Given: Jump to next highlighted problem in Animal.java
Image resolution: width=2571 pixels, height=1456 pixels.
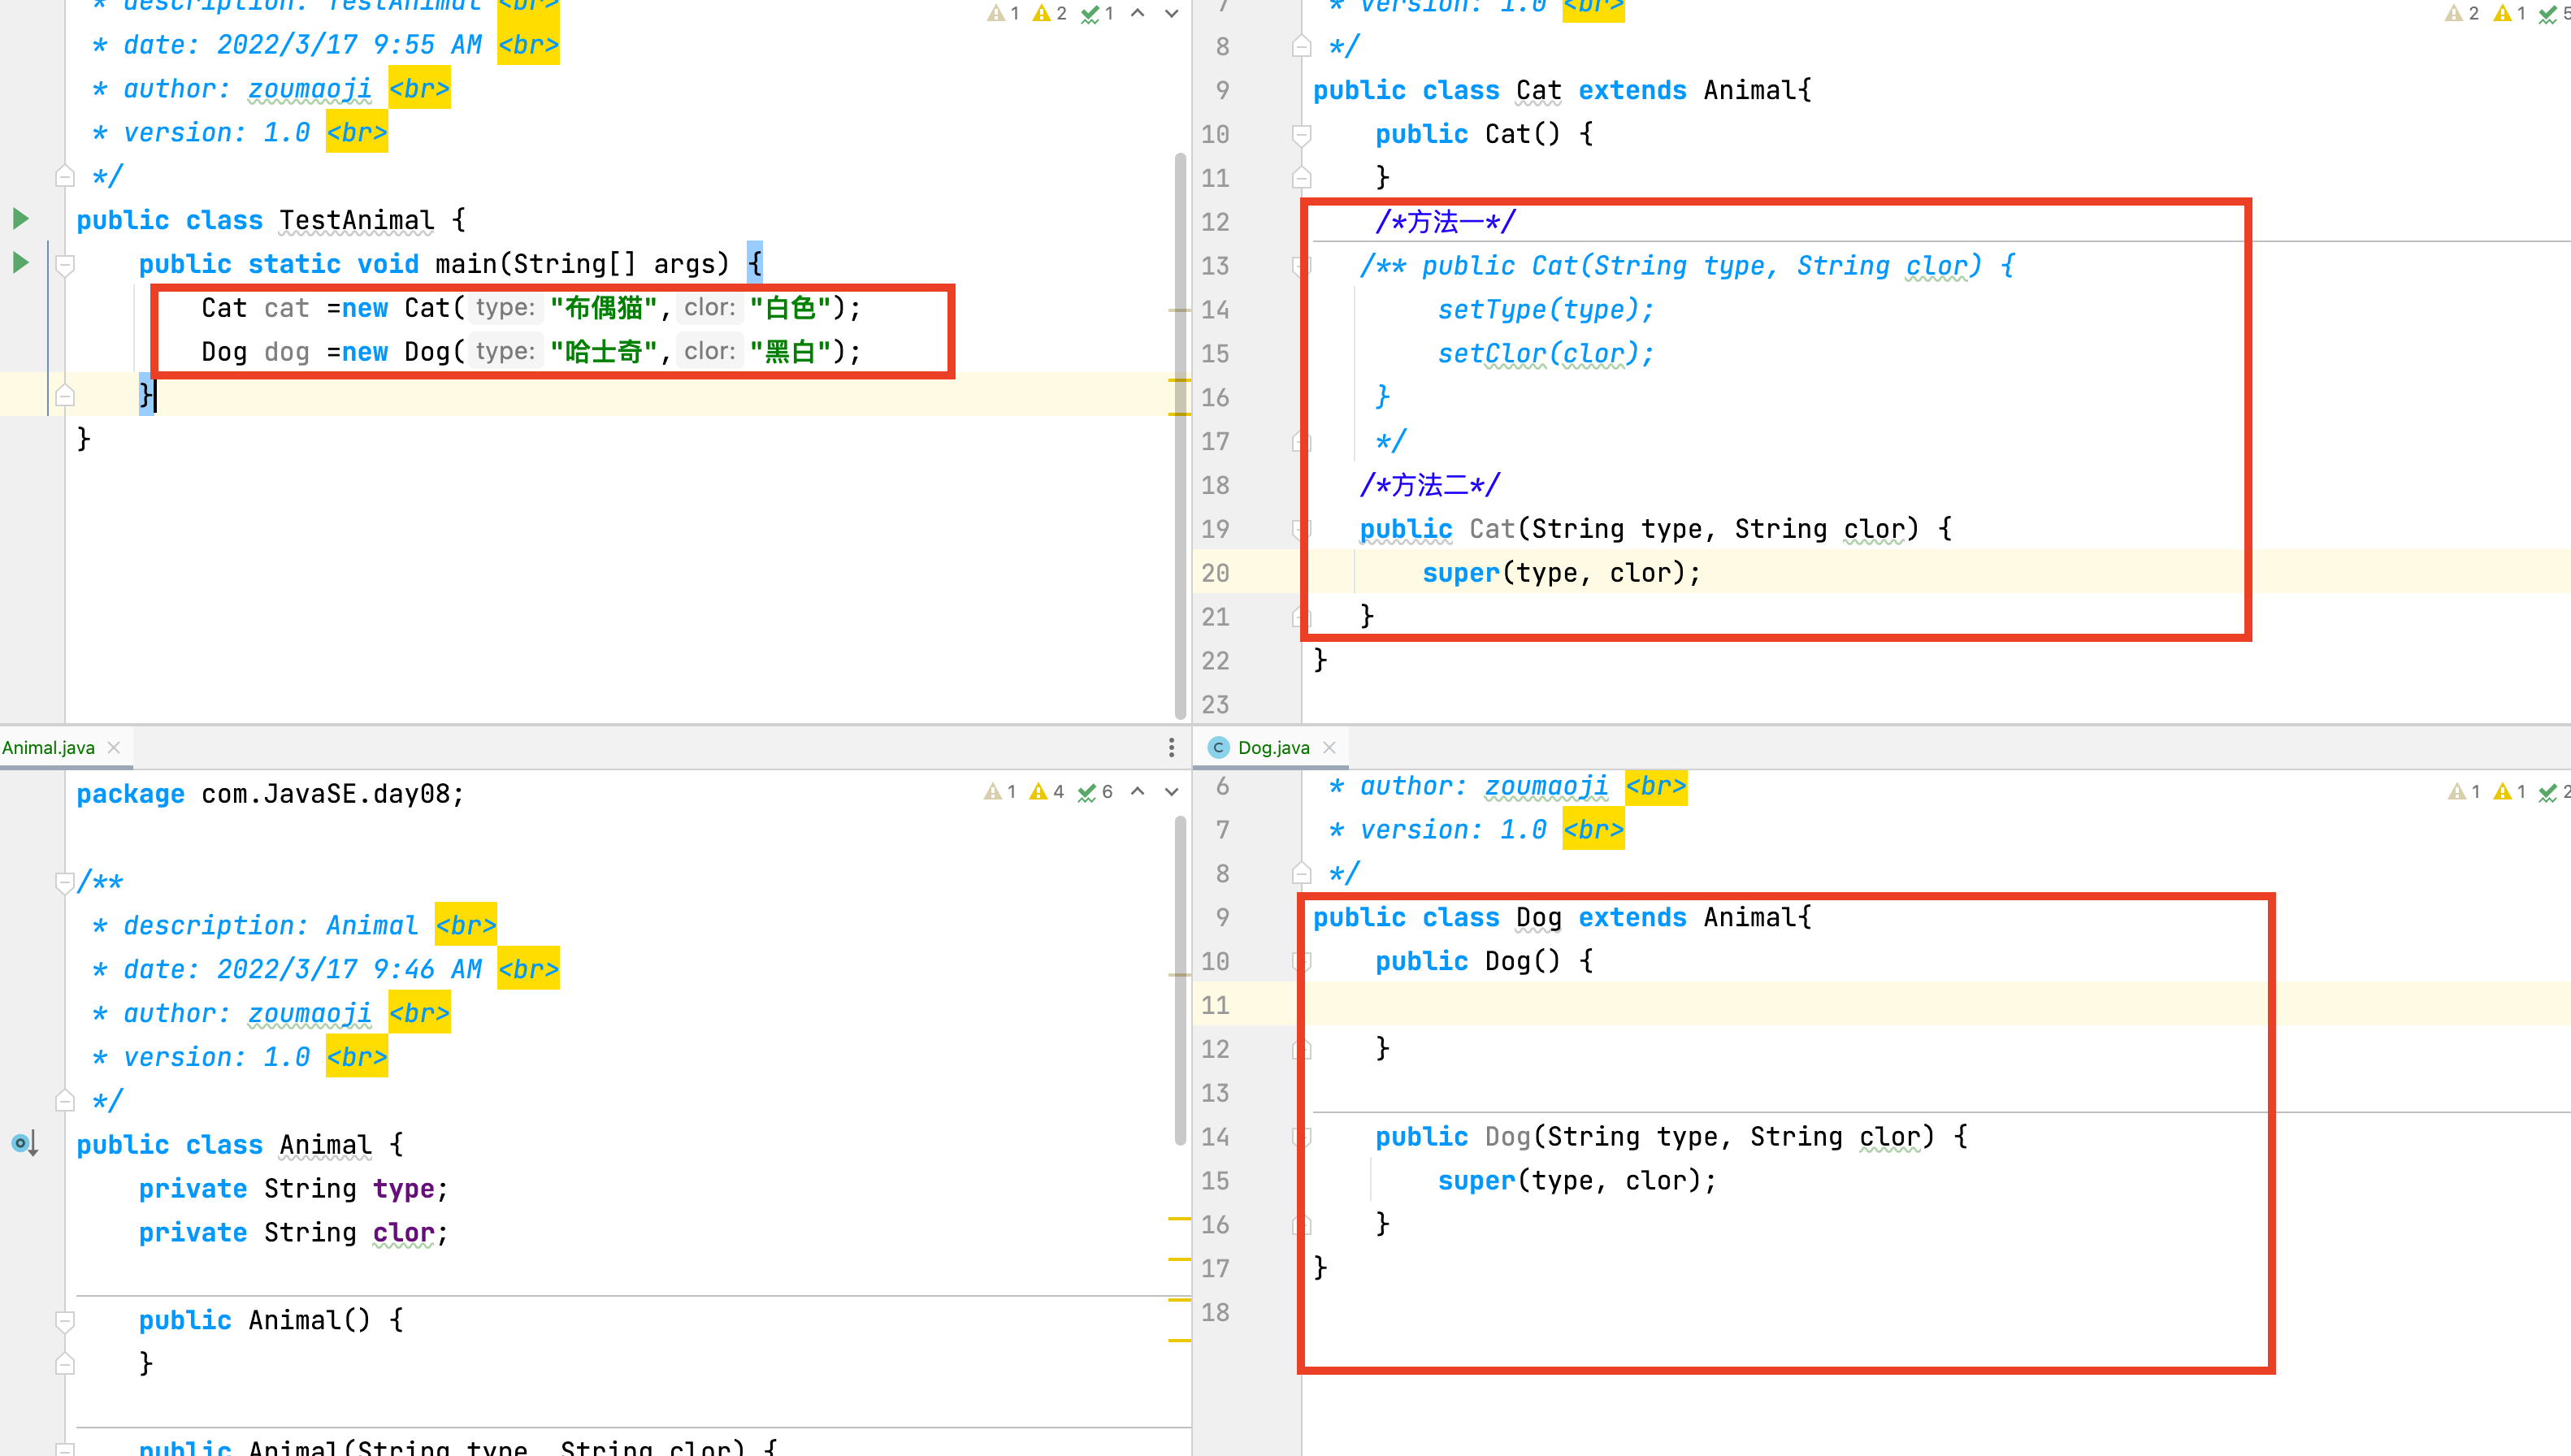Looking at the screenshot, I should tap(1172, 791).
